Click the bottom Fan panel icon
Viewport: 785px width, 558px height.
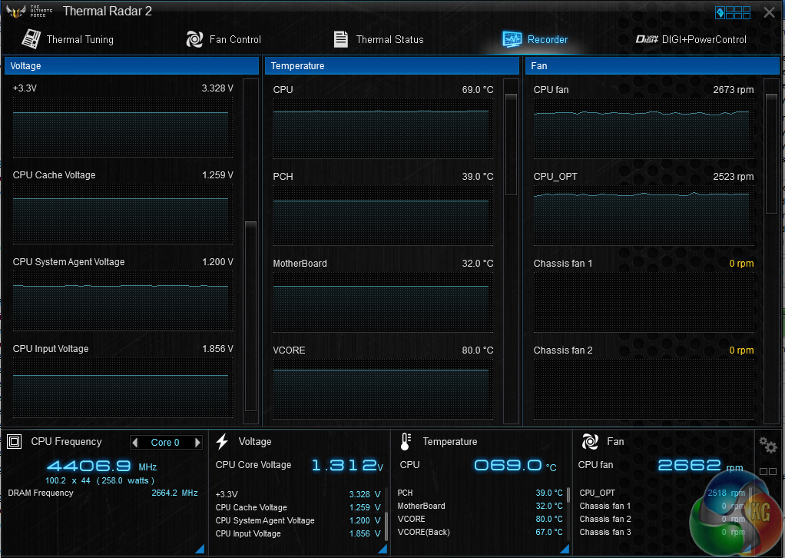590,441
